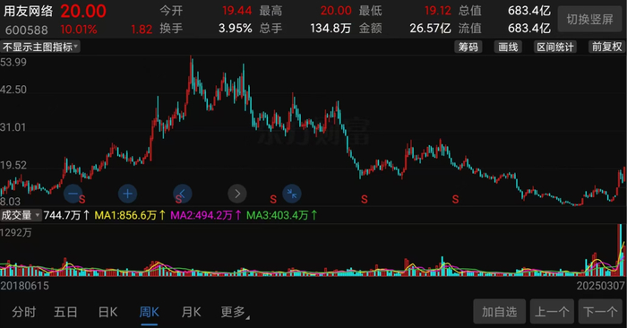Click 最低 value 19.12
Viewport: 627px width, 328px height.
tap(437, 11)
